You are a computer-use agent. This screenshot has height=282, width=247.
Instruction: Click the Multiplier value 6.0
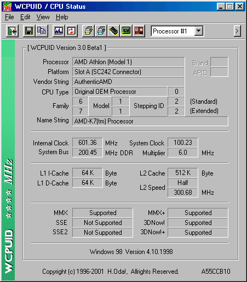183,153
